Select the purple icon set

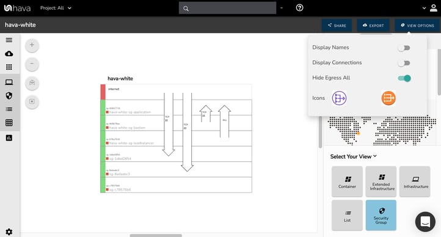point(339,98)
